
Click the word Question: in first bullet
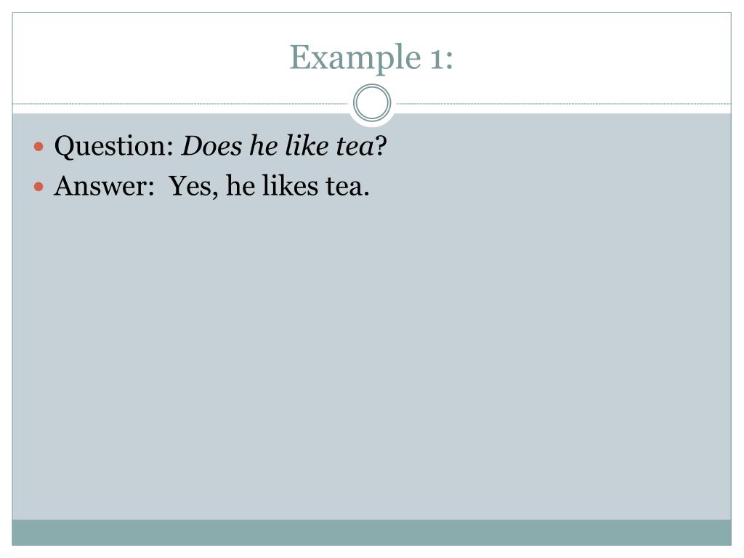pyautogui.click(x=114, y=146)
